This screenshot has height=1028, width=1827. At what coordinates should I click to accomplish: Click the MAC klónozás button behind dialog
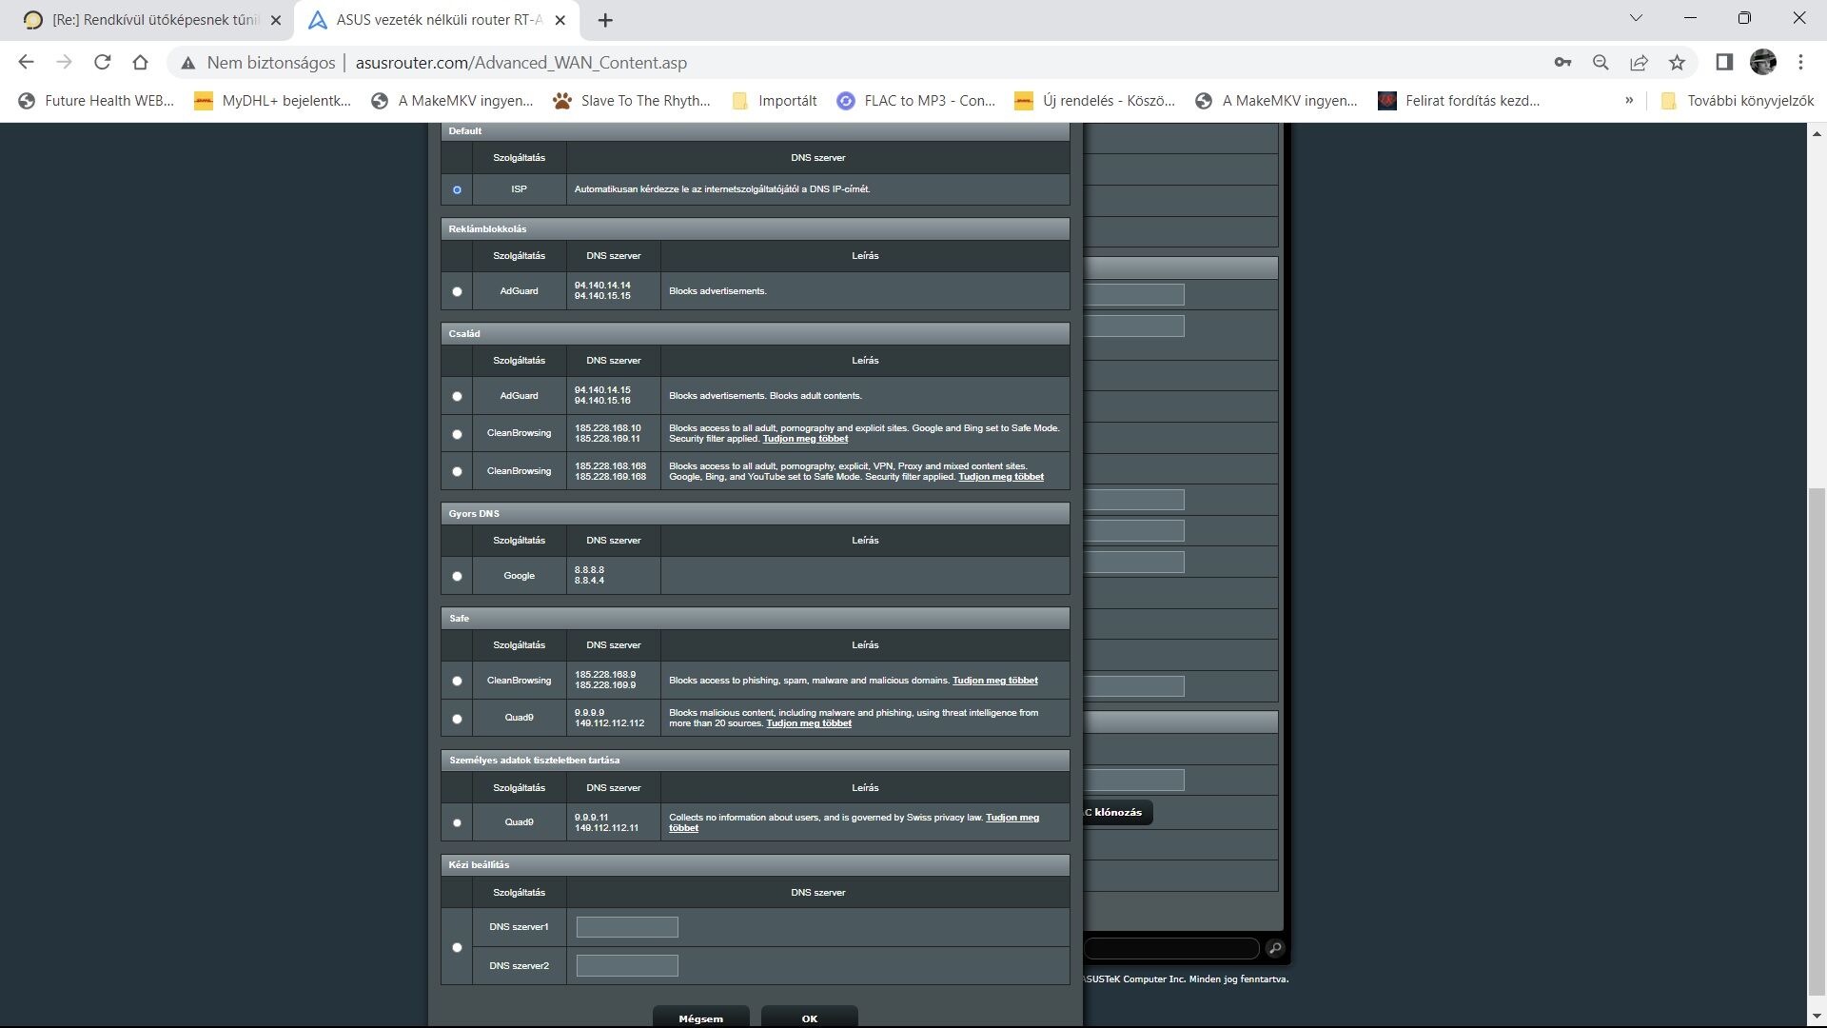(x=1117, y=812)
